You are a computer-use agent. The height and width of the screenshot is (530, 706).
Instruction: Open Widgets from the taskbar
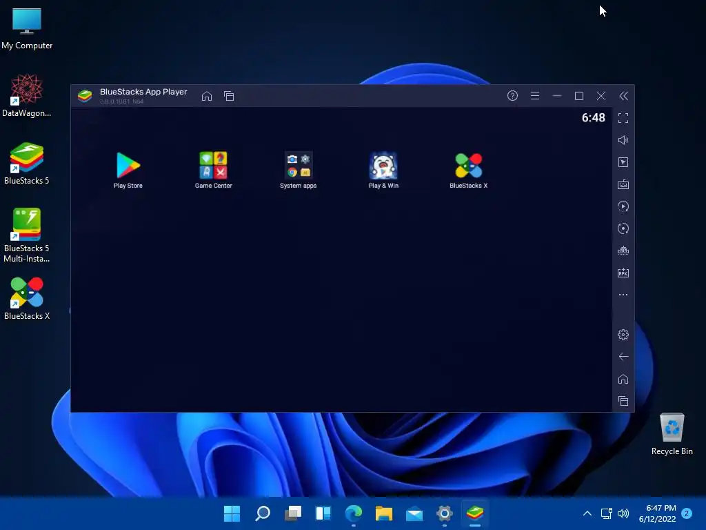(323, 513)
